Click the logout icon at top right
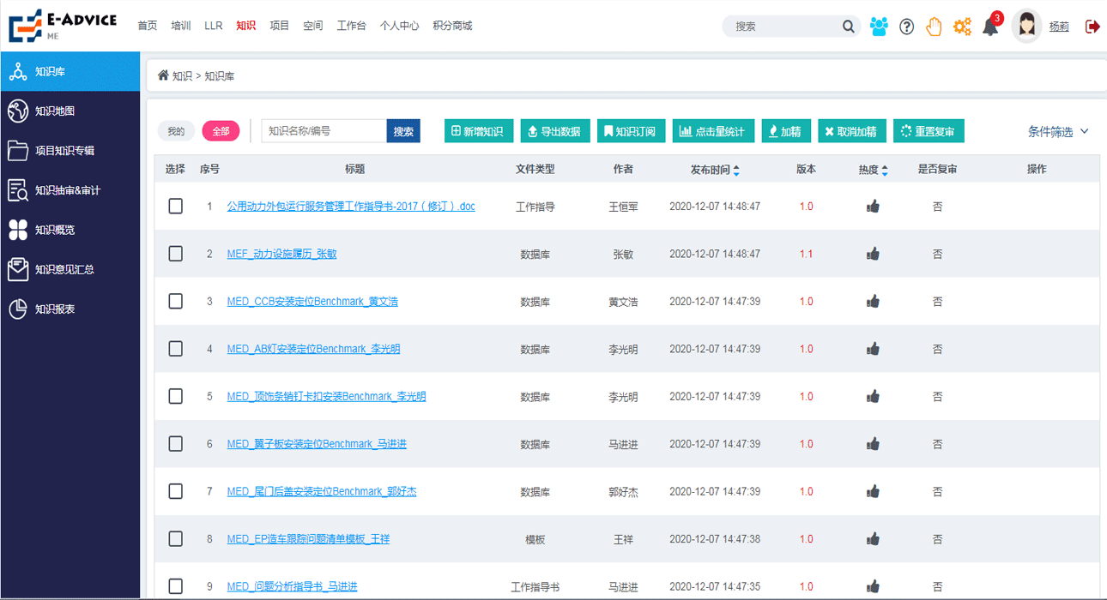Screen dimensions: 1107x600 coord(1092,26)
